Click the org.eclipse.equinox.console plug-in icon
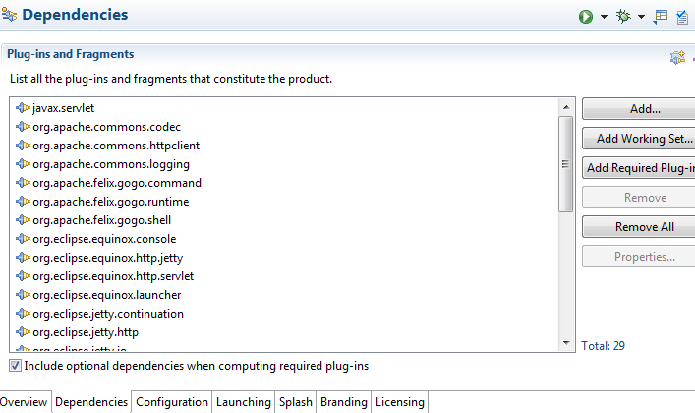Screen dimensions: 695x413 coord(24,239)
